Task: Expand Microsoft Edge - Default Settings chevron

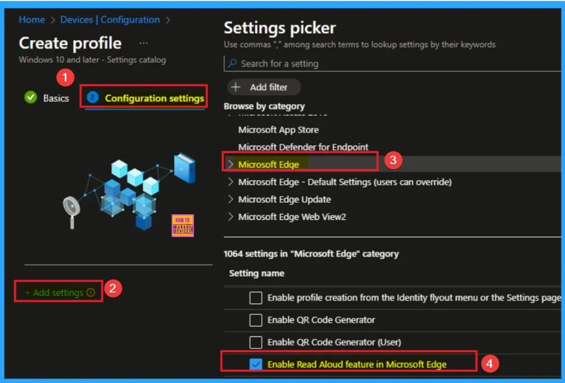Action: [231, 182]
